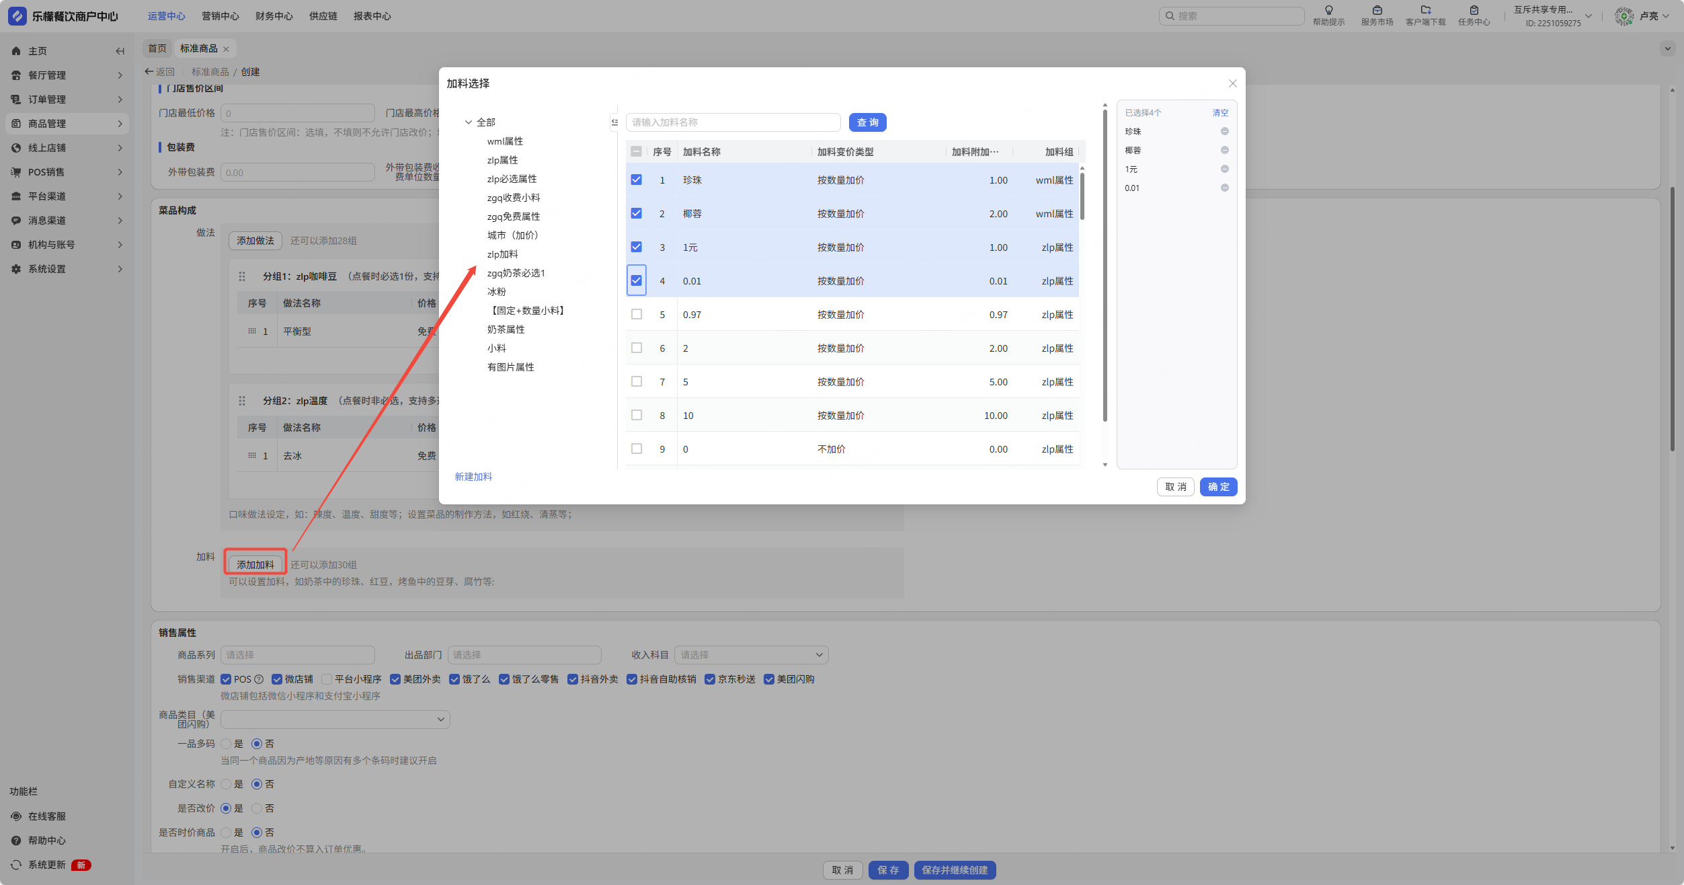
Task: Open the account dropdown next to ID
Action: (x=1588, y=16)
